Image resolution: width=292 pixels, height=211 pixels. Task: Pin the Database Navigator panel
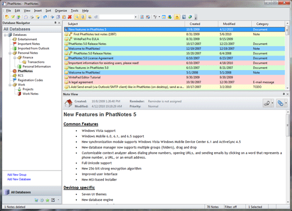(56, 22)
